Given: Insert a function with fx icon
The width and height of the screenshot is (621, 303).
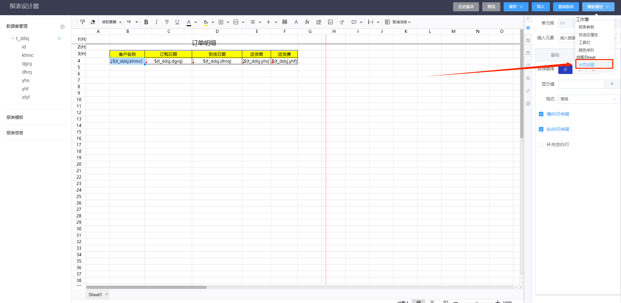Looking at the screenshot, I should (x=307, y=22).
